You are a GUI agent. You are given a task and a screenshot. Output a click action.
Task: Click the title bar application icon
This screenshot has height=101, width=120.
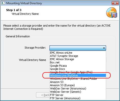(x=3, y=3)
